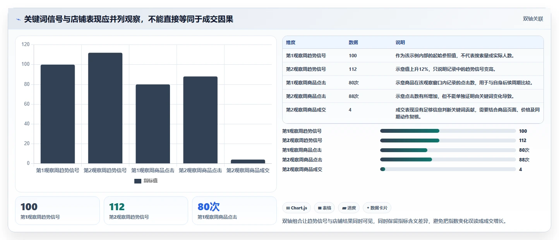Click the y-axis value 120
The image size is (559, 240).
(x=26, y=45)
